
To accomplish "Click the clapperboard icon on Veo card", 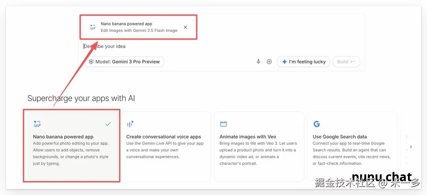I will 223,124.
